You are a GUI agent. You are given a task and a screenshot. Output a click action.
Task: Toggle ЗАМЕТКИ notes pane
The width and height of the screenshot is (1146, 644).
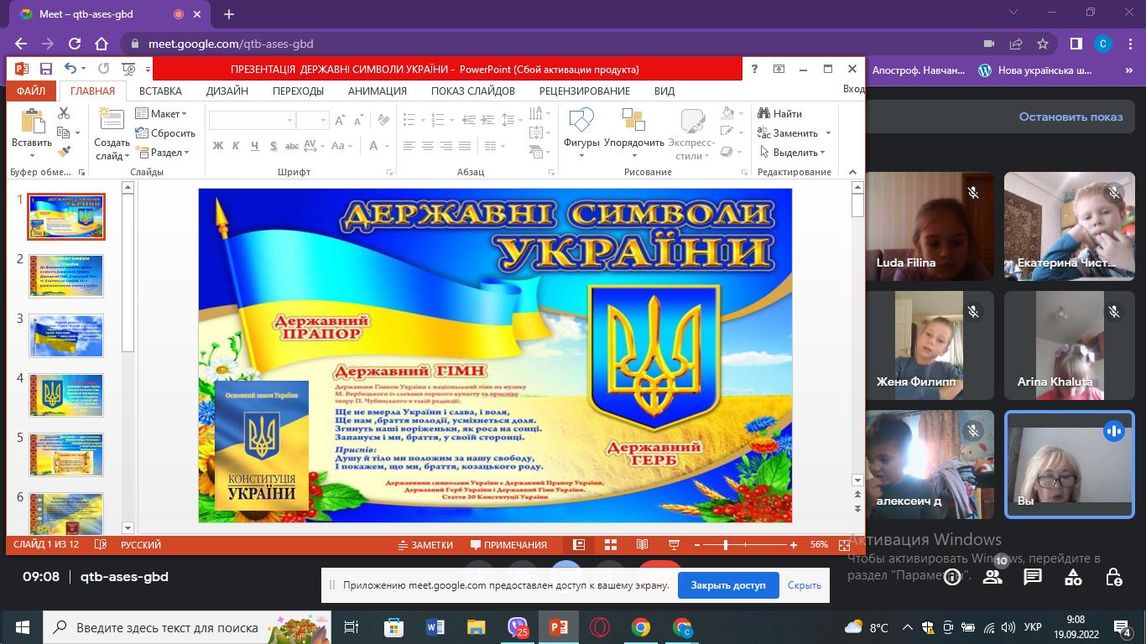(x=425, y=545)
